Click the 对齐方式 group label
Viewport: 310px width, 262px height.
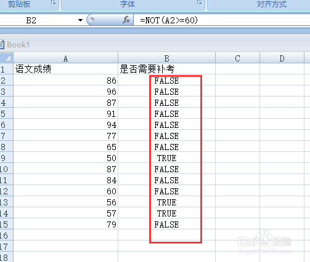272,4
